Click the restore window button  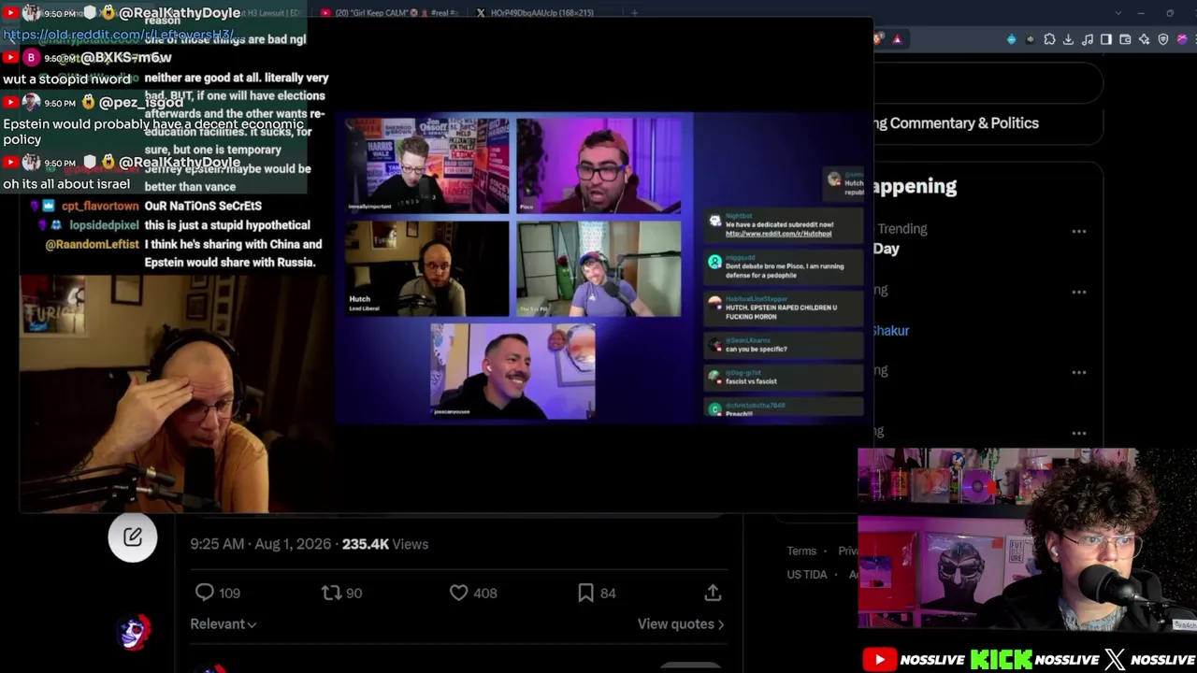coord(1170,13)
